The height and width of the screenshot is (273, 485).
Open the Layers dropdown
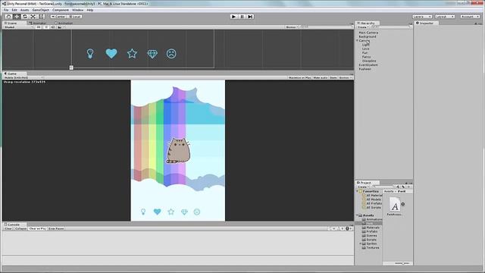click(x=422, y=17)
